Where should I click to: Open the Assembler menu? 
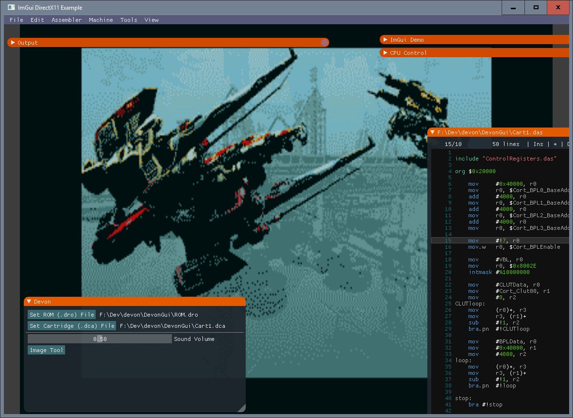point(67,20)
